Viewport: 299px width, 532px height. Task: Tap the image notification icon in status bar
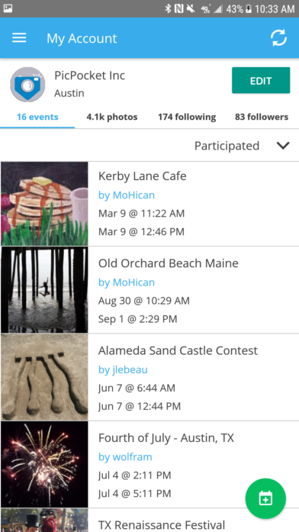click(8, 8)
